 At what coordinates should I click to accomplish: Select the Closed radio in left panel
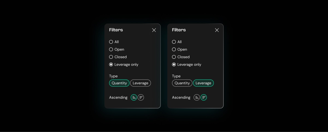click(111, 57)
